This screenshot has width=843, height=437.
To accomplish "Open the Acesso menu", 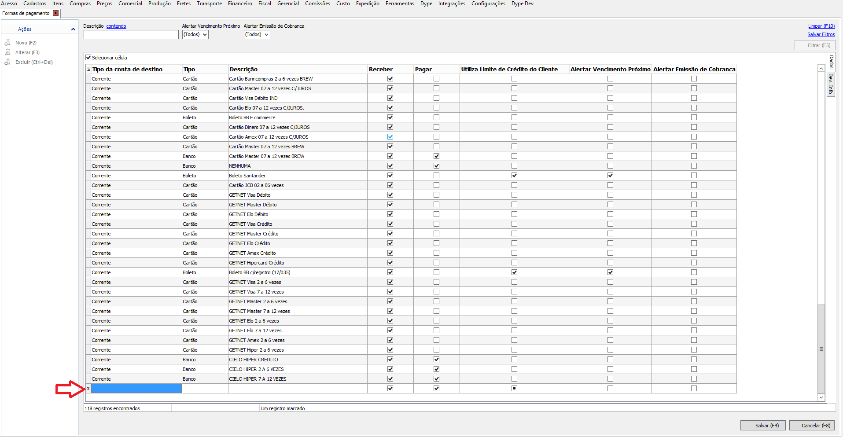I will 9,4.
